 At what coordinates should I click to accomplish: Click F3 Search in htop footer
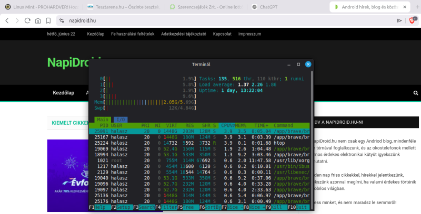[x=144, y=207]
